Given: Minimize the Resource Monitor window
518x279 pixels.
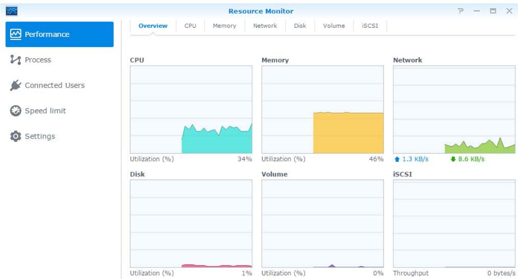Looking at the screenshot, I should [x=476, y=11].
